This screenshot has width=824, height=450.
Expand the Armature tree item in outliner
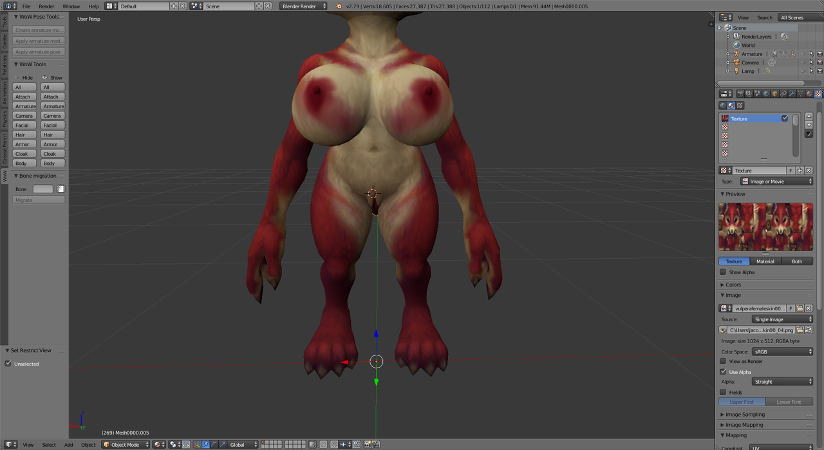pyautogui.click(x=728, y=54)
